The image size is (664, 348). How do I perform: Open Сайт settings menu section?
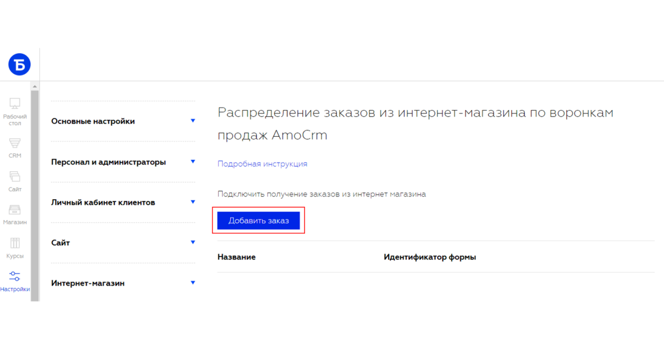click(x=61, y=243)
